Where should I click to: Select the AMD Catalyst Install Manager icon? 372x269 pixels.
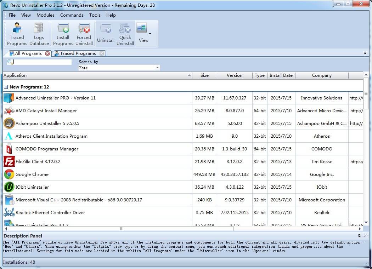tap(9, 111)
